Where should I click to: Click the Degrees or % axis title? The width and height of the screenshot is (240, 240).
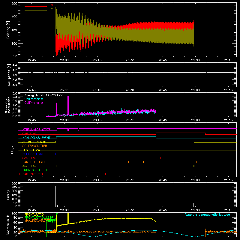click(8, 225)
